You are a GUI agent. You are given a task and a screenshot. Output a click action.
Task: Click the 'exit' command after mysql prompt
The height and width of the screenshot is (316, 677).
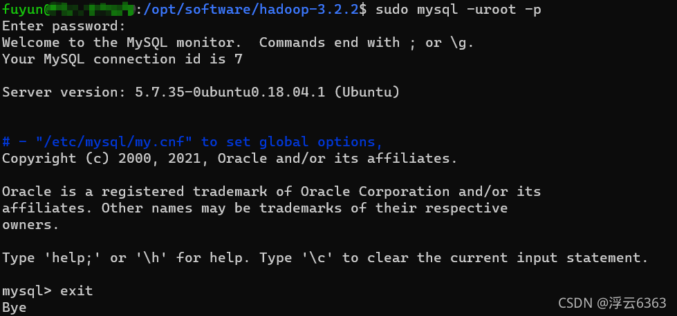tap(77, 291)
